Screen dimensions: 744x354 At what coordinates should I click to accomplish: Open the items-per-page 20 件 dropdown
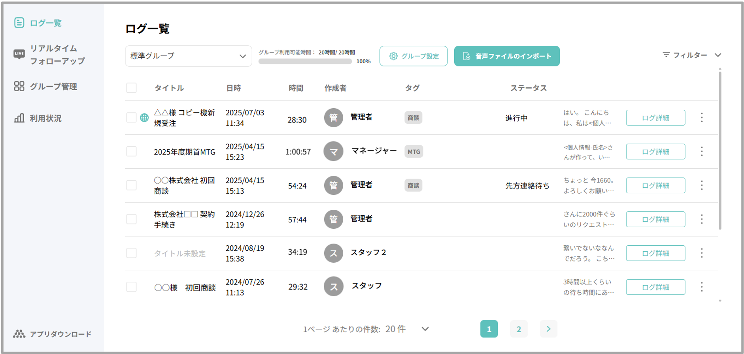(425, 329)
